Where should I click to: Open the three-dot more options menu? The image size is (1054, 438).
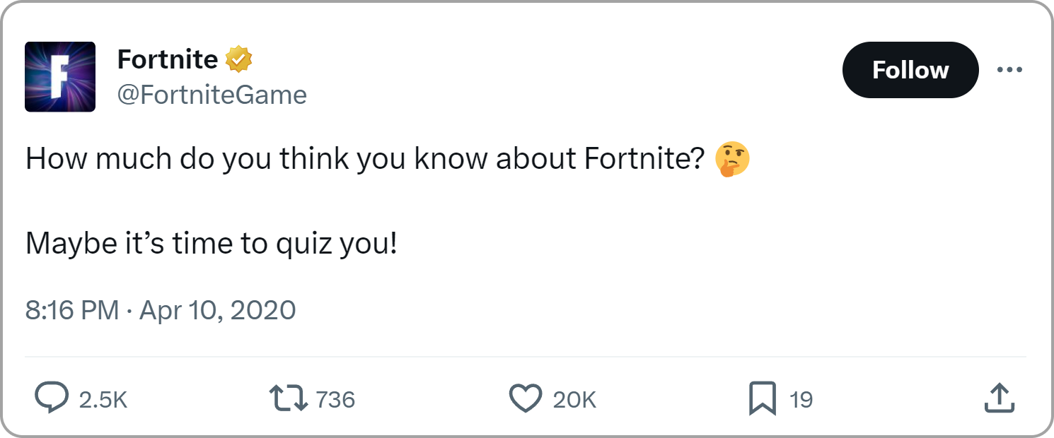(x=1009, y=69)
